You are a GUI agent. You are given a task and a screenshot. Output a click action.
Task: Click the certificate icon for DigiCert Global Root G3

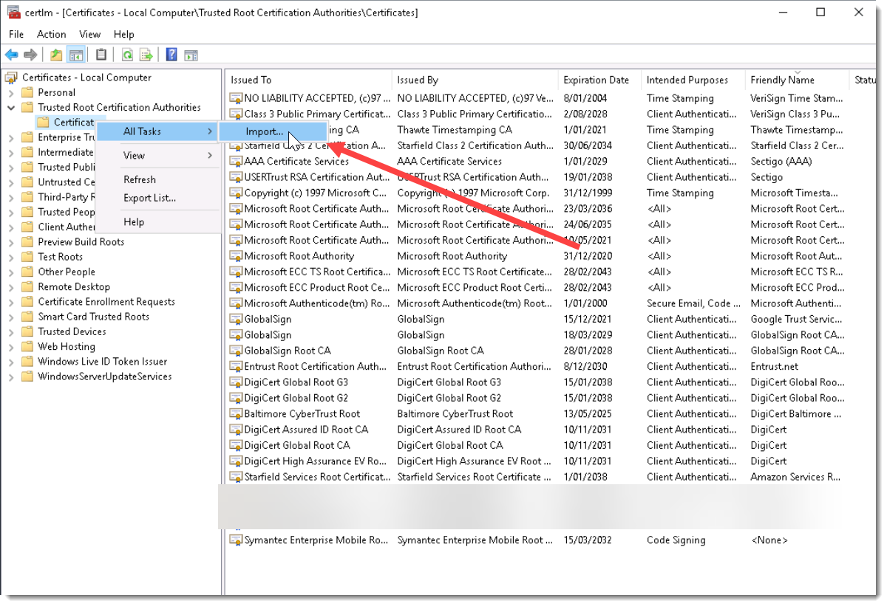[x=236, y=382]
